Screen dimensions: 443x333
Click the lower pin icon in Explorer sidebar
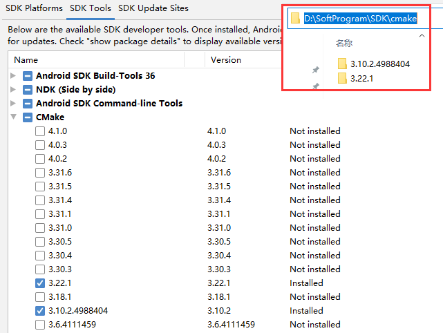316,86
